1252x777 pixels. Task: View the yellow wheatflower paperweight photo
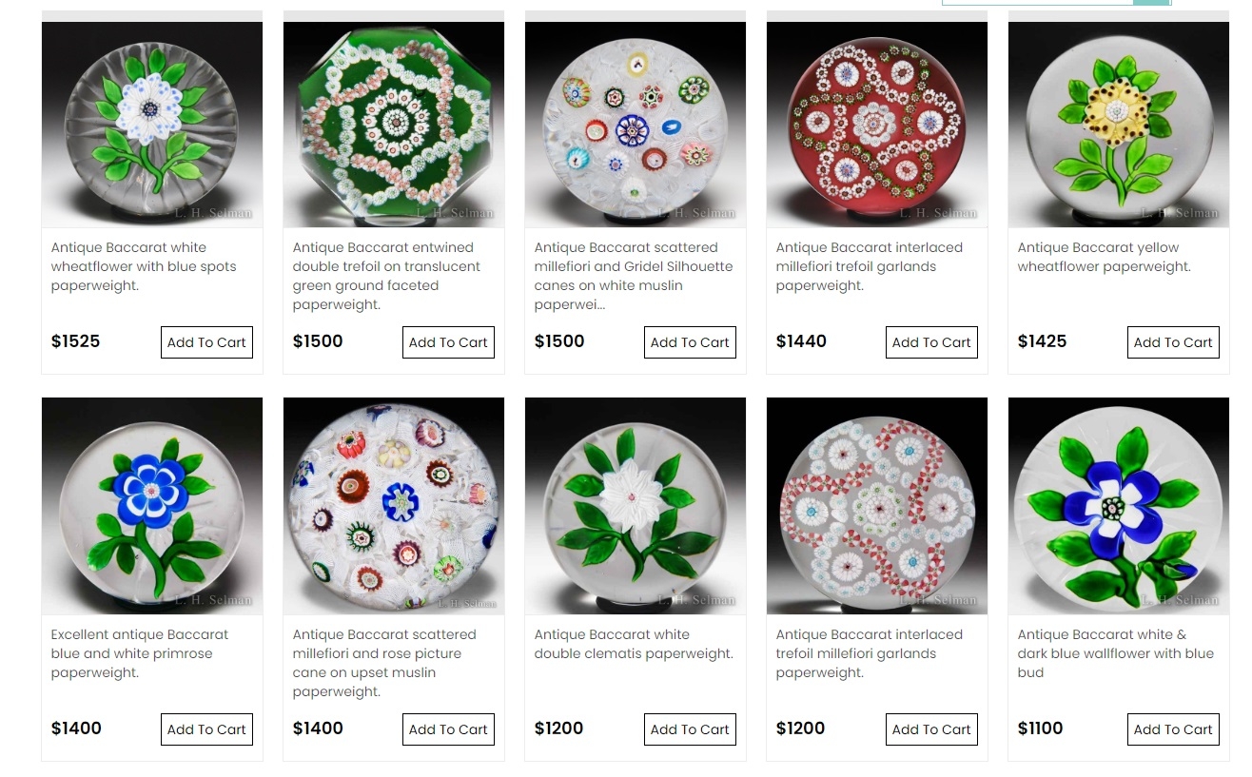click(x=1119, y=125)
